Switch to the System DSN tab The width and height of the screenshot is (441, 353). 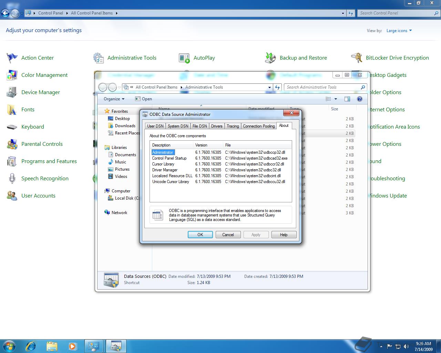pyautogui.click(x=178, y=126)
